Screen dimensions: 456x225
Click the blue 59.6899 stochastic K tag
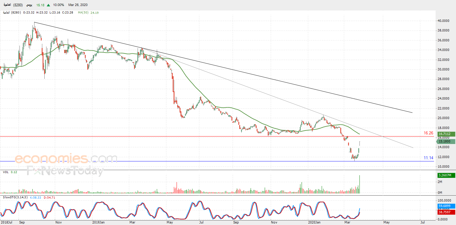(446, 206)
